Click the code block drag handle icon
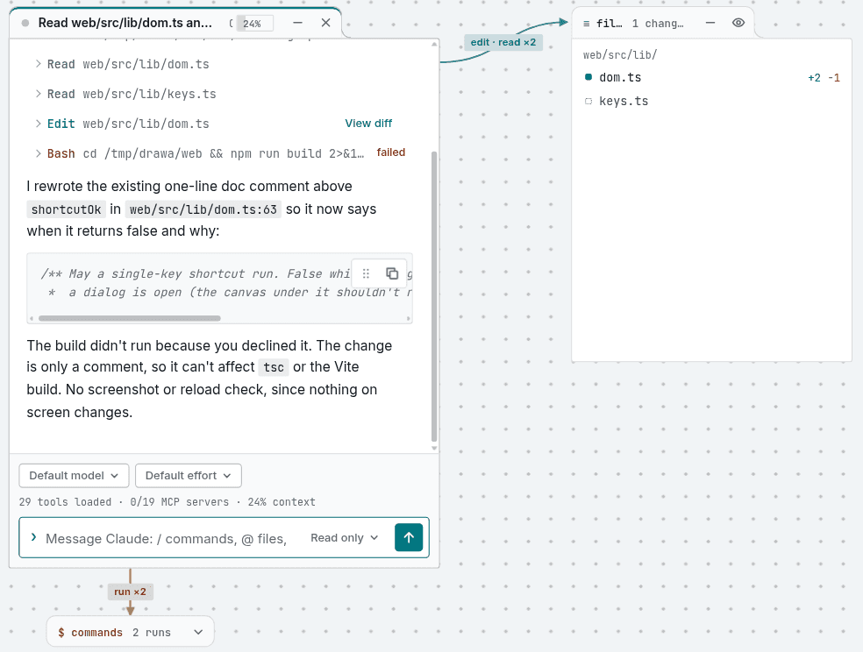863x652 pixels. pos(366,273)
